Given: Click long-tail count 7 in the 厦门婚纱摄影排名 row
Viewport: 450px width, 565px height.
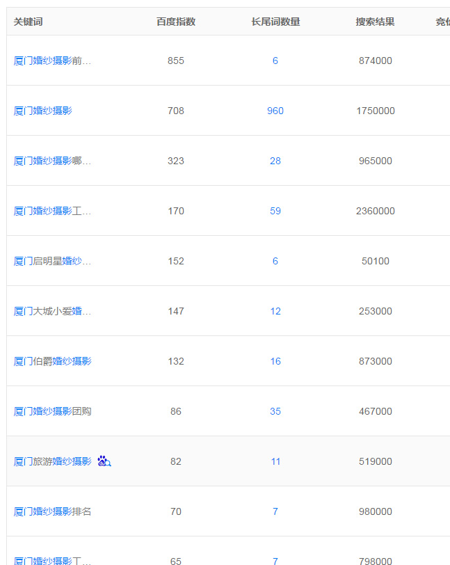Looking at the screenshot, I should click(275, 511).
